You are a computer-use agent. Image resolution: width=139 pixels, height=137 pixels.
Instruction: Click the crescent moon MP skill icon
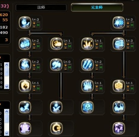56,128
